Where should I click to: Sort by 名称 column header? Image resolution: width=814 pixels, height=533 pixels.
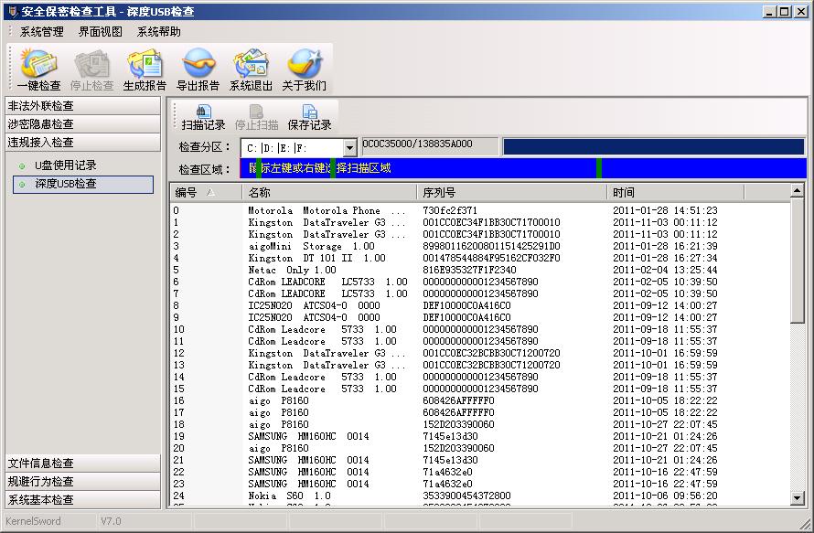(329, 193)
